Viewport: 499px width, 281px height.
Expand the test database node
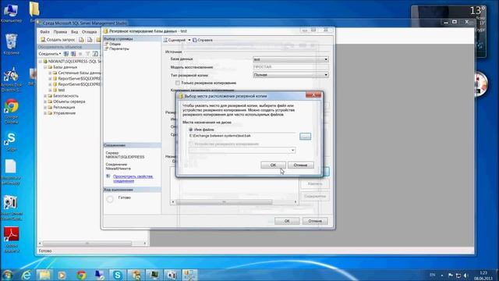[x=50, y=91]
